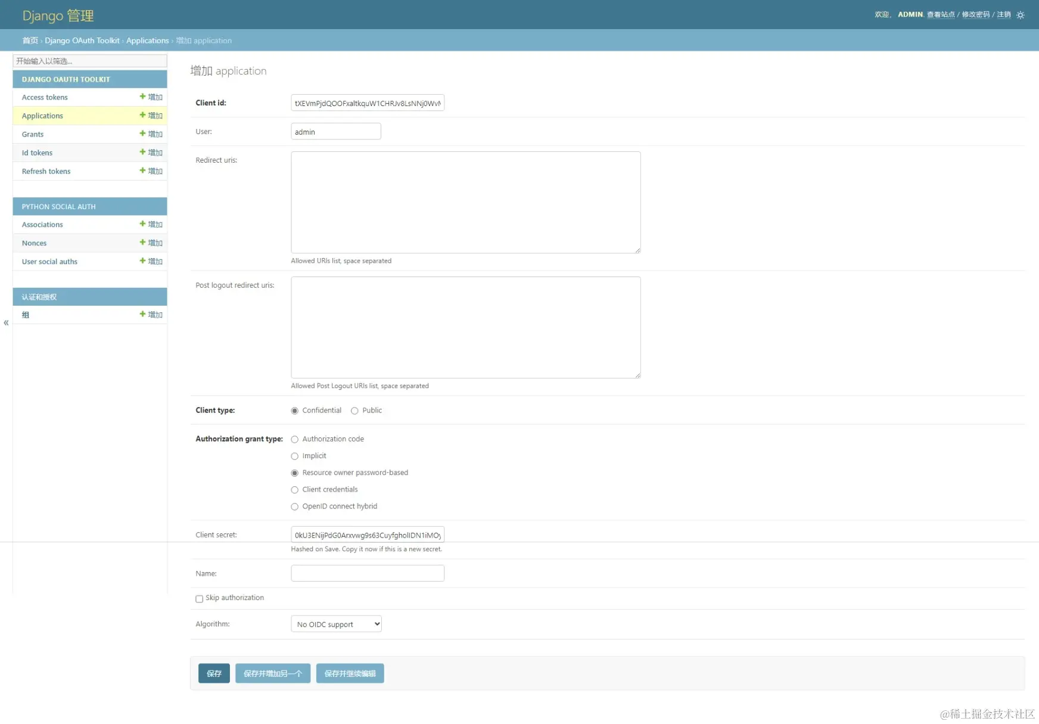Image resolution: width=1039 pixels, height=724 pixels.
Task: Click 保存并增加另一个 button
Action: coord(273,673)
